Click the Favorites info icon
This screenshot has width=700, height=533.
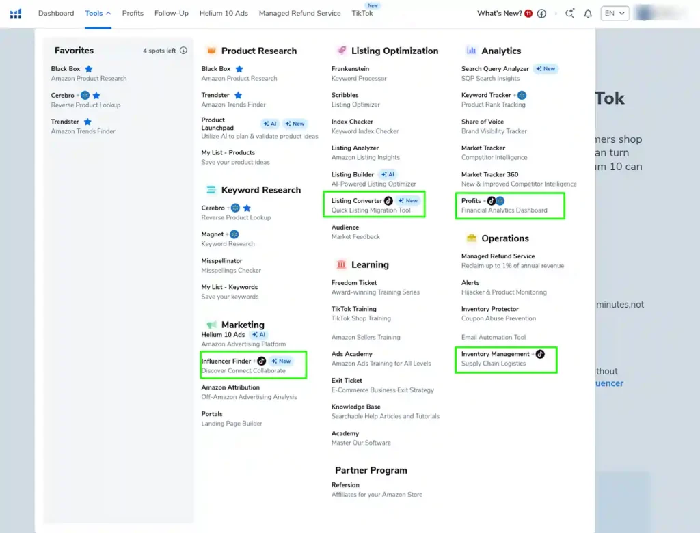coord(183,51)
